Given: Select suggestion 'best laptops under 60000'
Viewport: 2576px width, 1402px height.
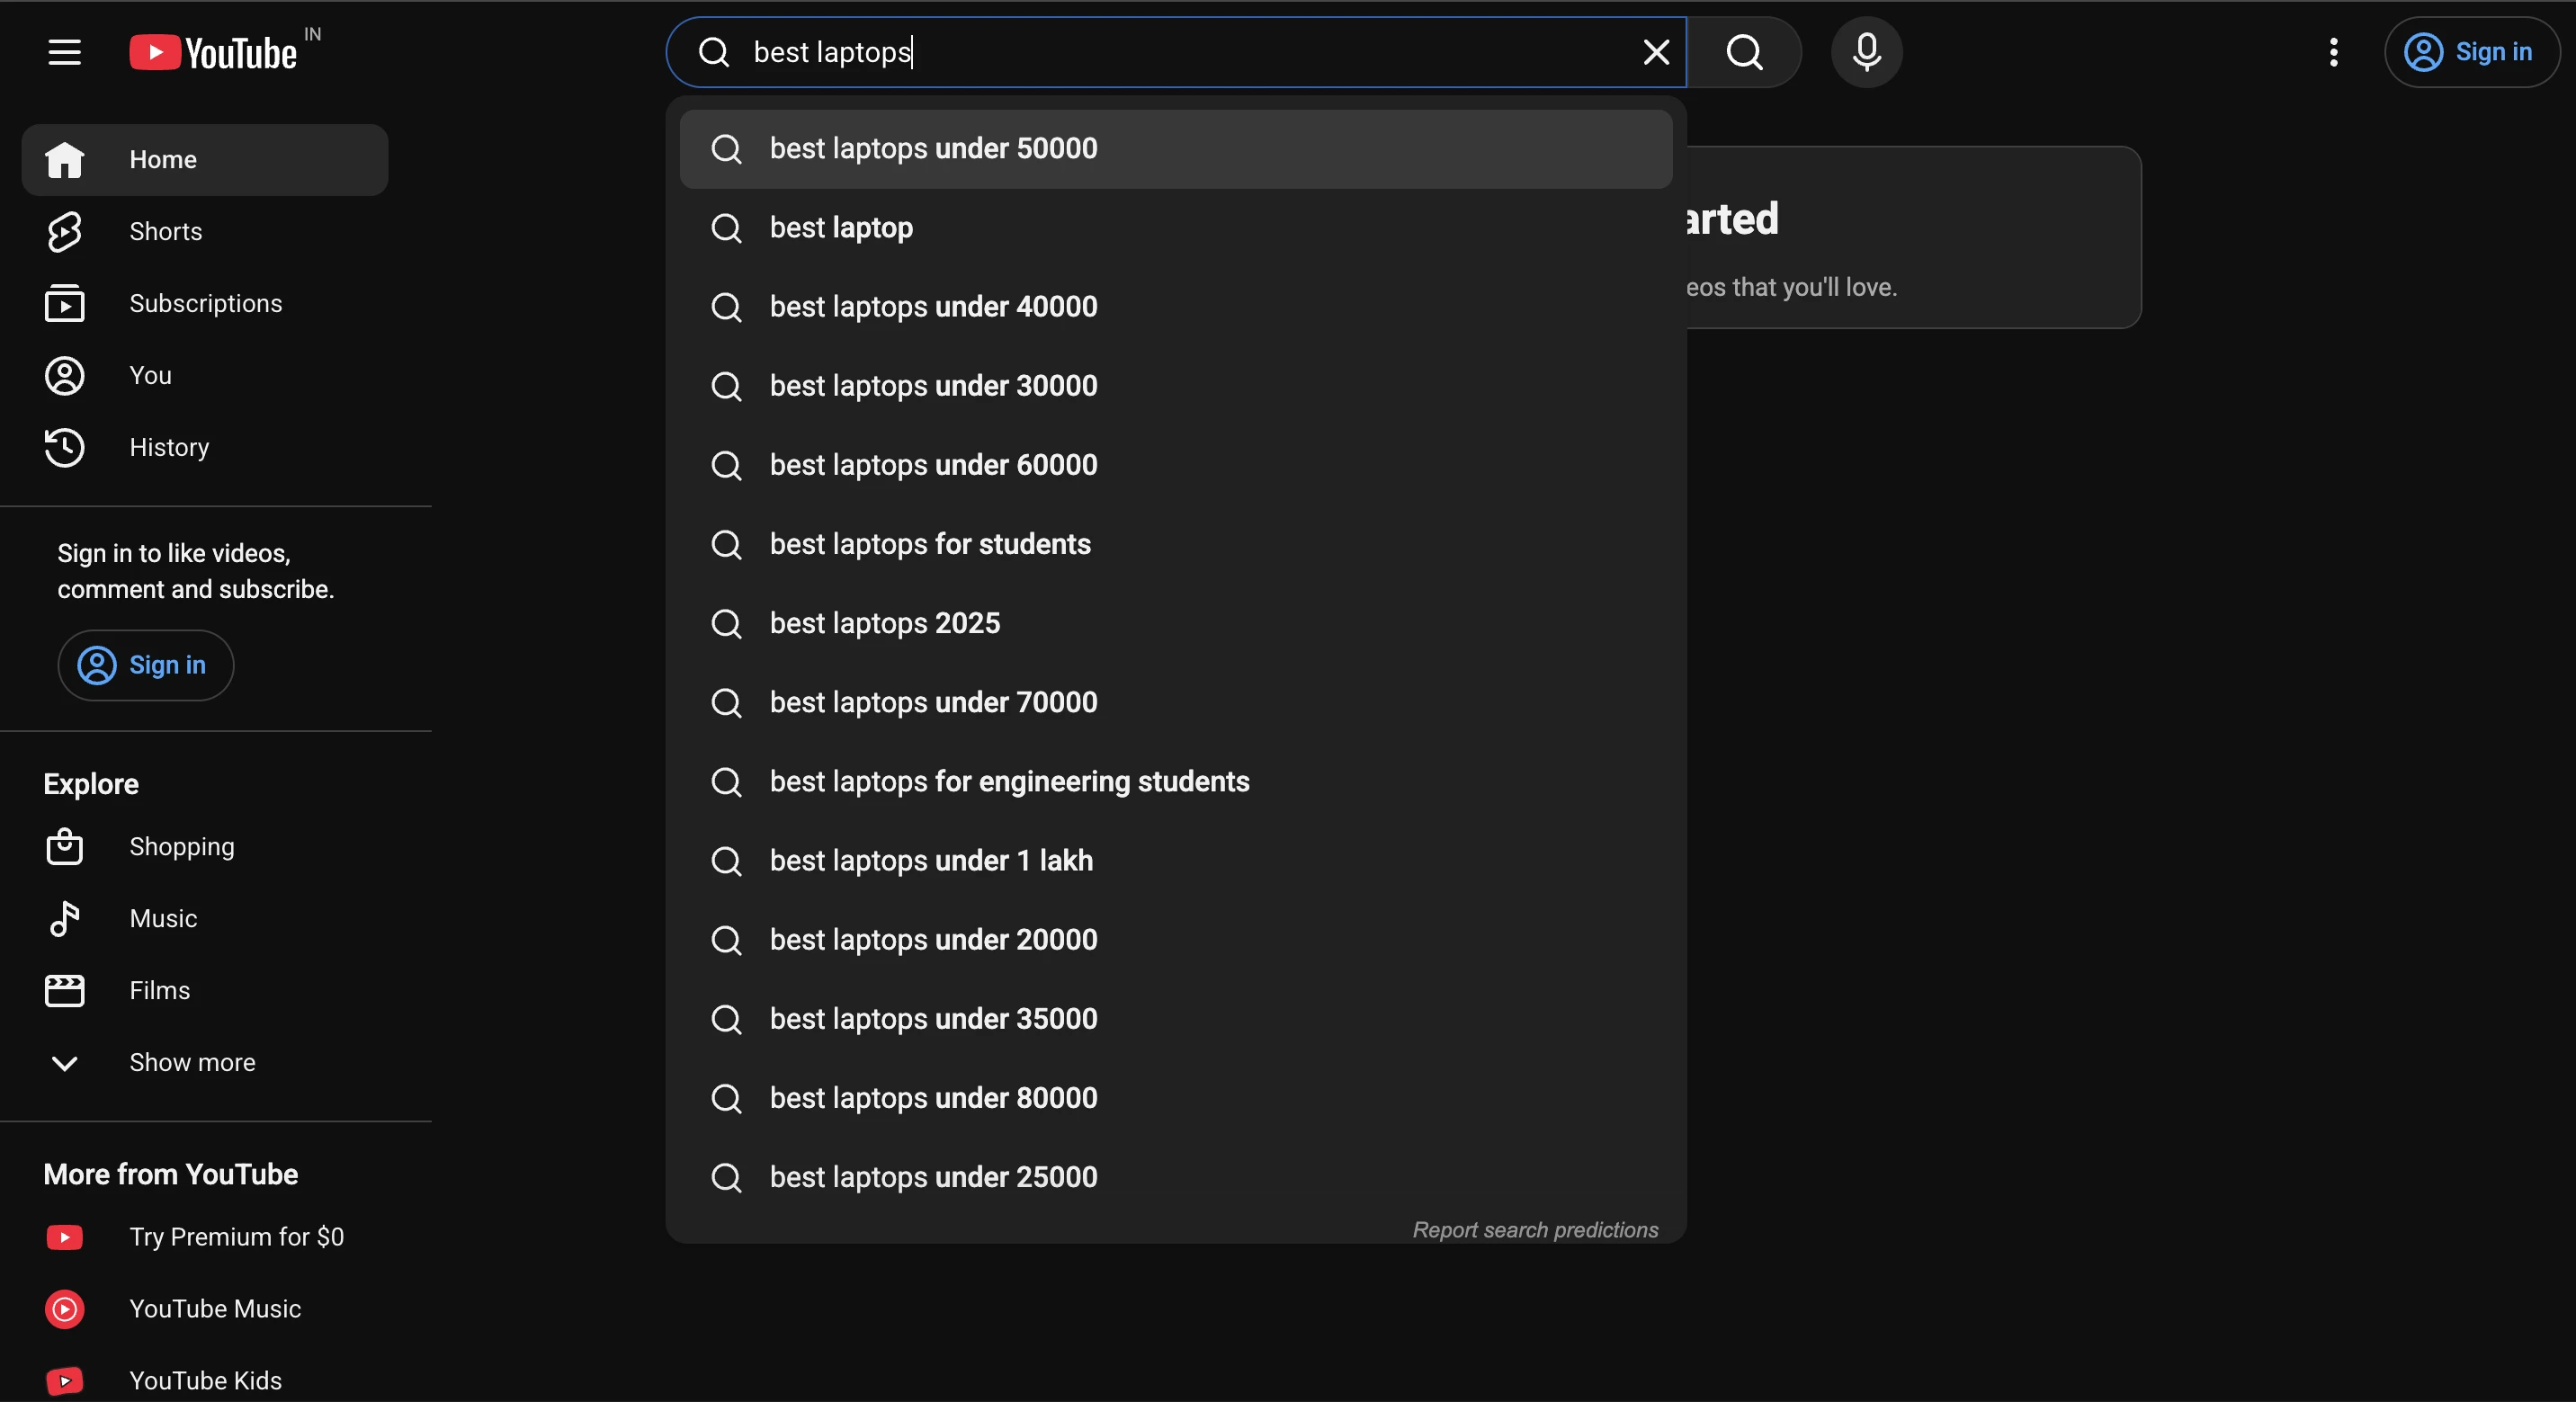Looking at the screenshot, I should coord(1176,465).
